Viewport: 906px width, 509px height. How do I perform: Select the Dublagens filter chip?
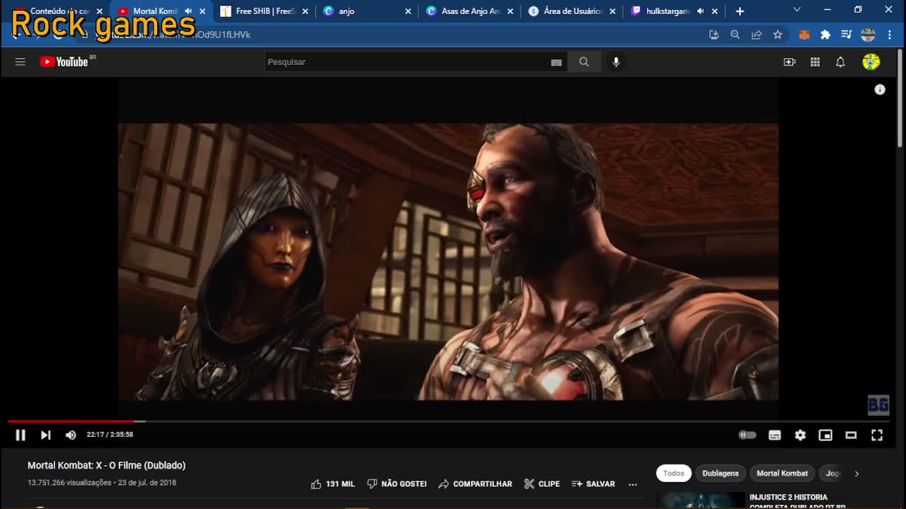click(721, 473)
